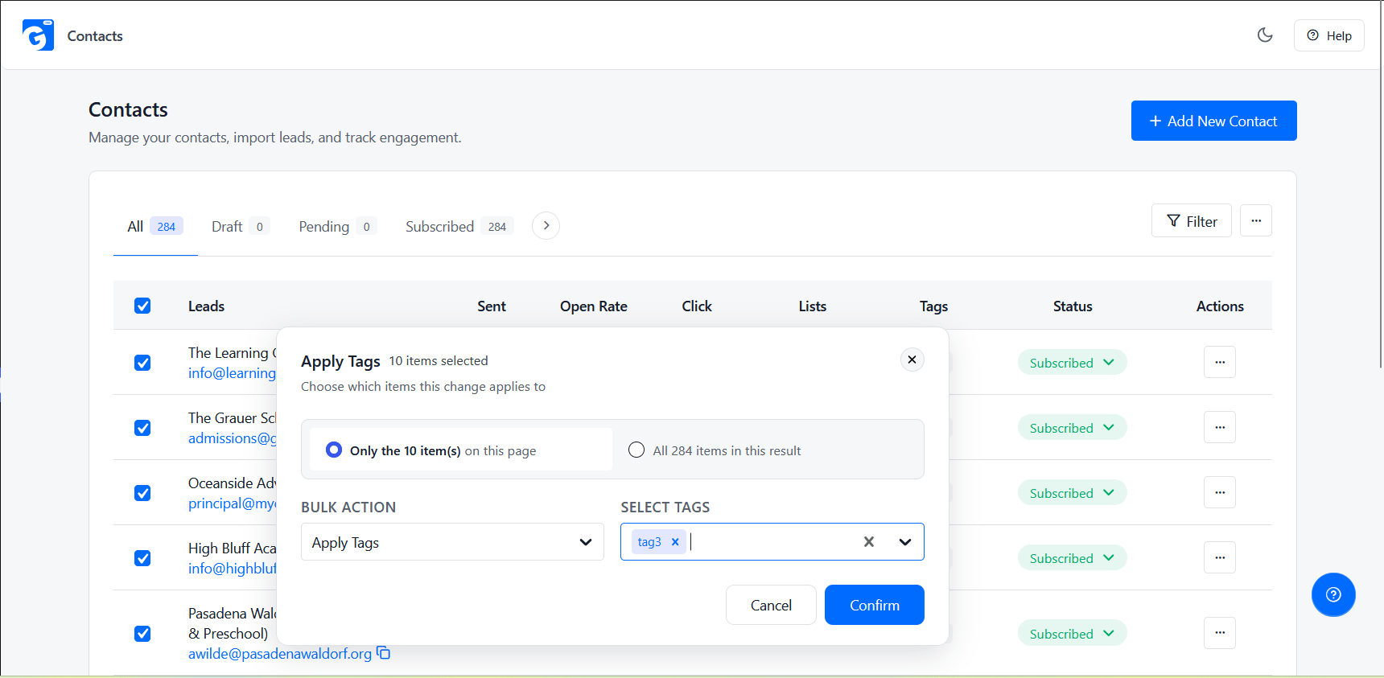The image size is (1384, 678).
Task: Remove the tag3 chip
Action: pyautogui.click(x=675, y=542)
